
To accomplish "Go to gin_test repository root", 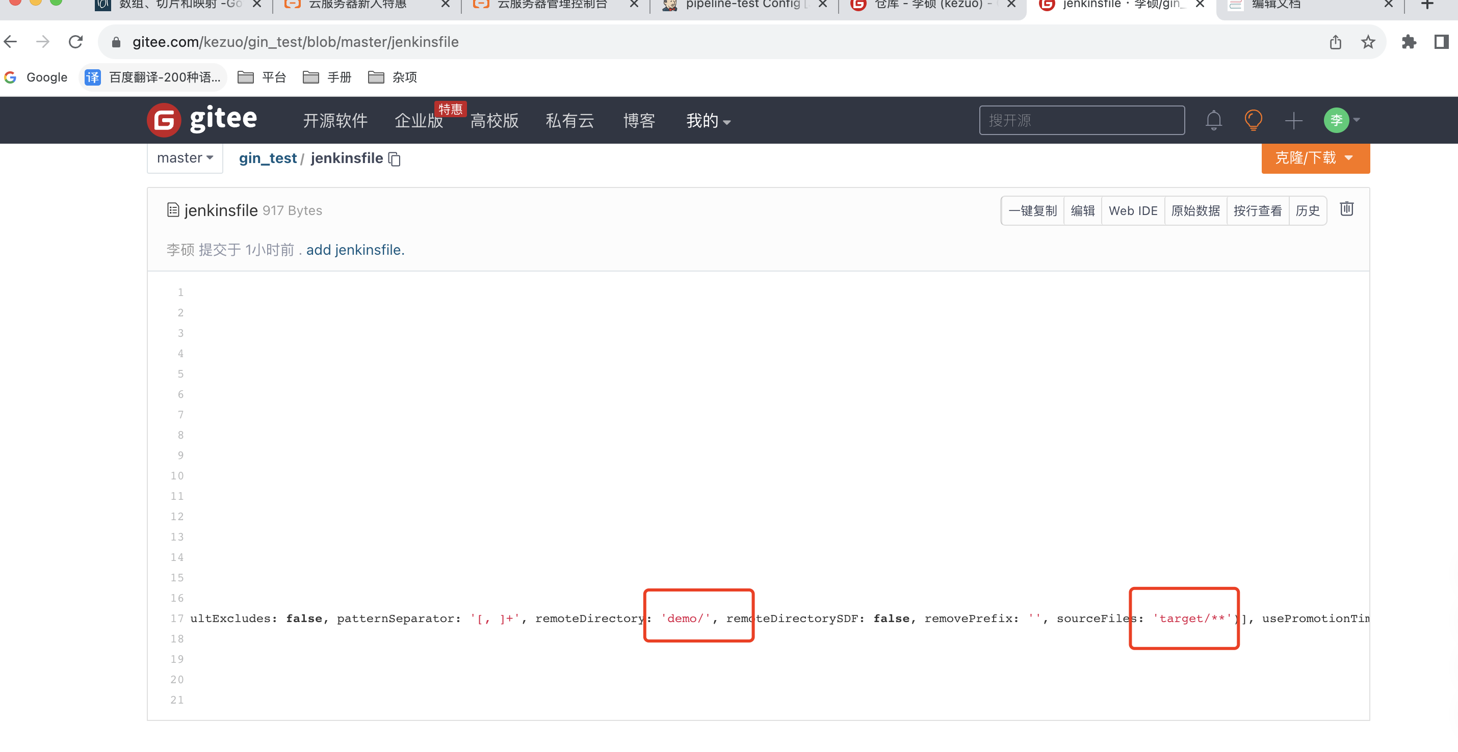I will click(x=268, y=158).
